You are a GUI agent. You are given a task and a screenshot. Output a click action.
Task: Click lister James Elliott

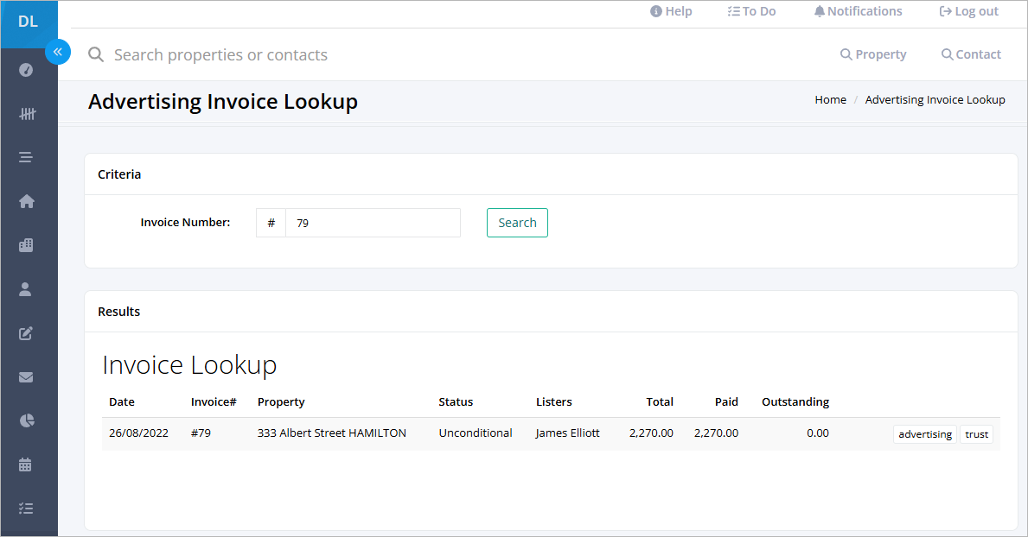pos(567,433)
